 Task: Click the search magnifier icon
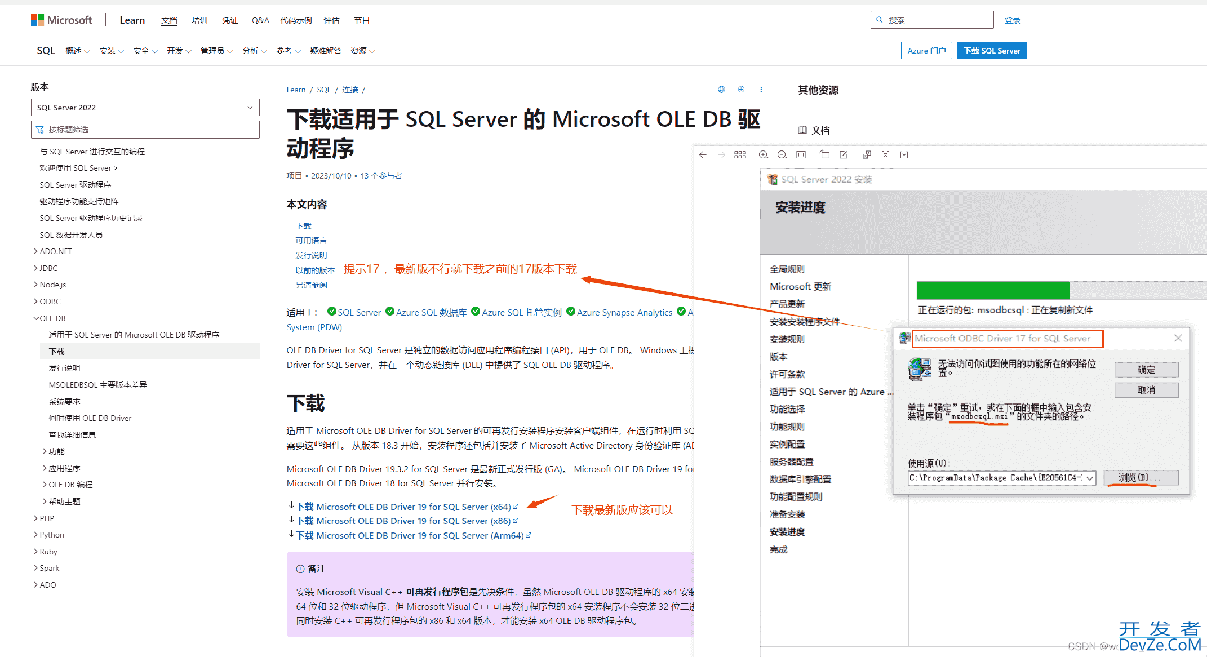point(879,20)
